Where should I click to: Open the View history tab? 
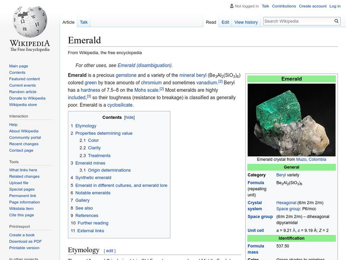(246, 22)
